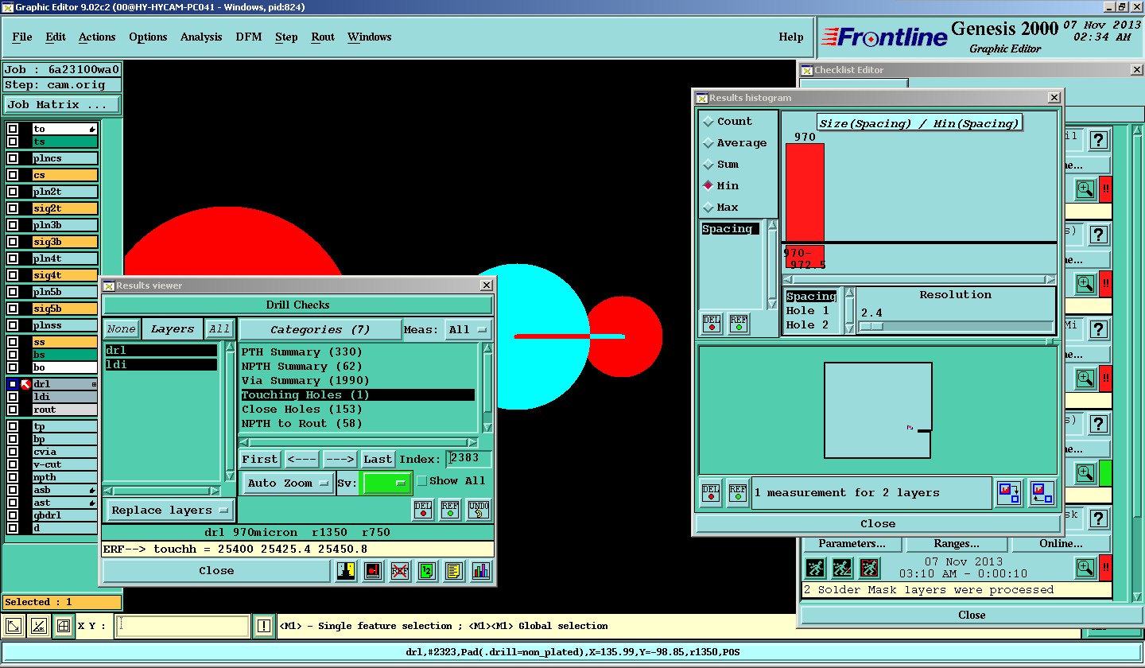Click the red dot icon in Results viewer toolbar
Viewport: 1145px width, 668px height.
coord(372,571)
